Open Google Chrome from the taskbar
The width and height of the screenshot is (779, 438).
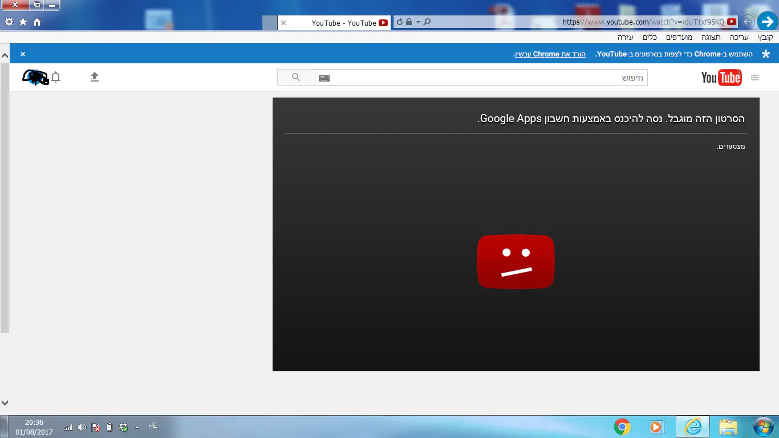622,426
